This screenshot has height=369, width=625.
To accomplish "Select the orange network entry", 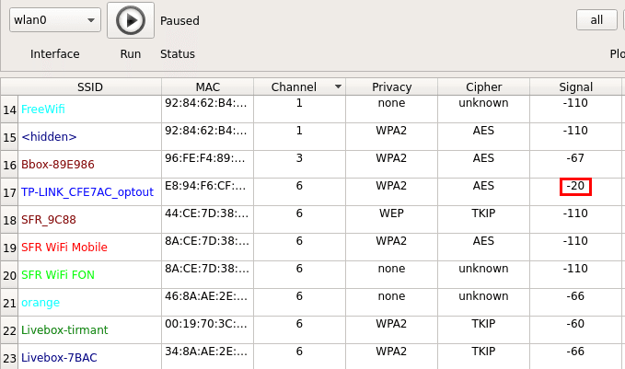I will (41, 303).
